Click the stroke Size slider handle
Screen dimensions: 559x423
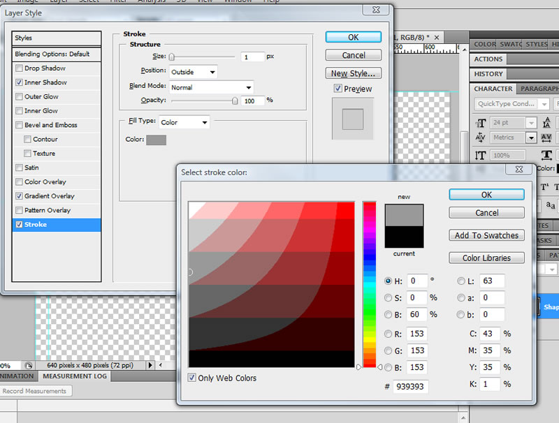click(172, 57)
